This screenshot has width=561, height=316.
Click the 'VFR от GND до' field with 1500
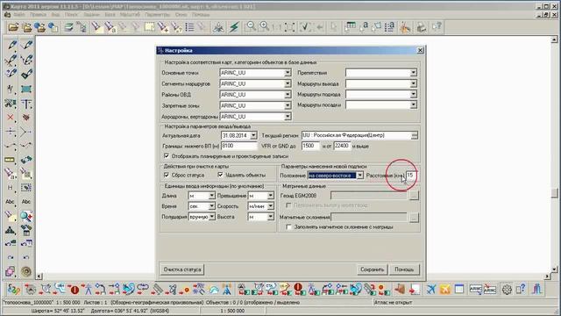pyautogui.click(x=310, y=146)
